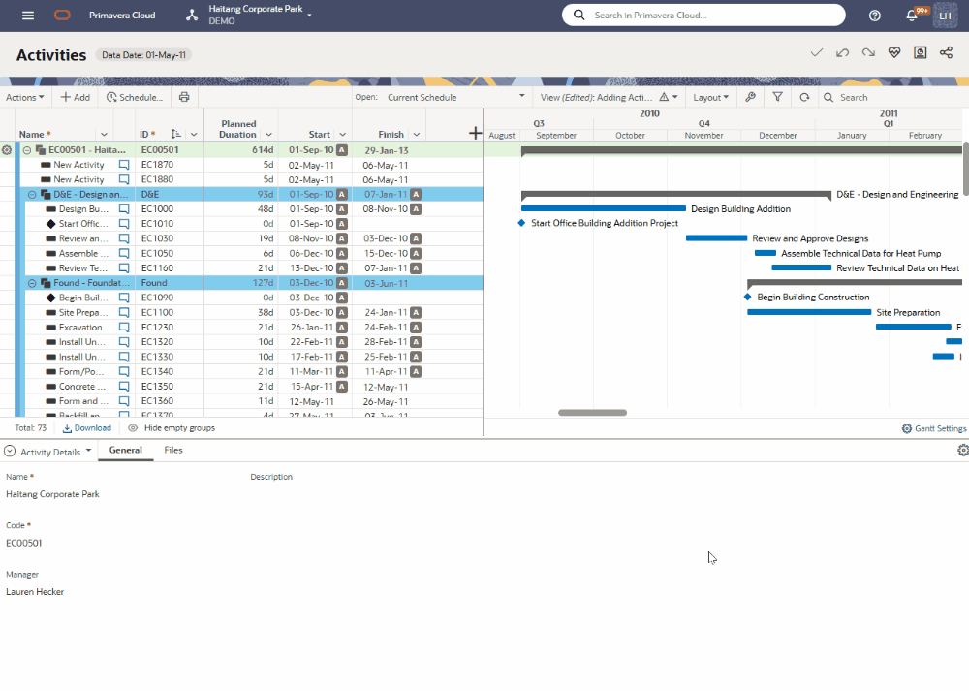
Task: Click the horizontal Gantt scrollbar thumb
Action: (592, 412)
